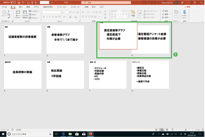Click the Undo arrow icon
This screenshot has height=137, width=205.
tap(23, 3)
